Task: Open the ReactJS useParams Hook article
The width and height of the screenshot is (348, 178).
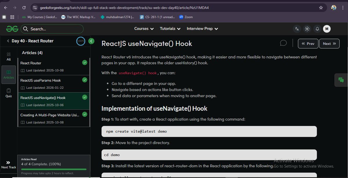Action: coord(54,84)
